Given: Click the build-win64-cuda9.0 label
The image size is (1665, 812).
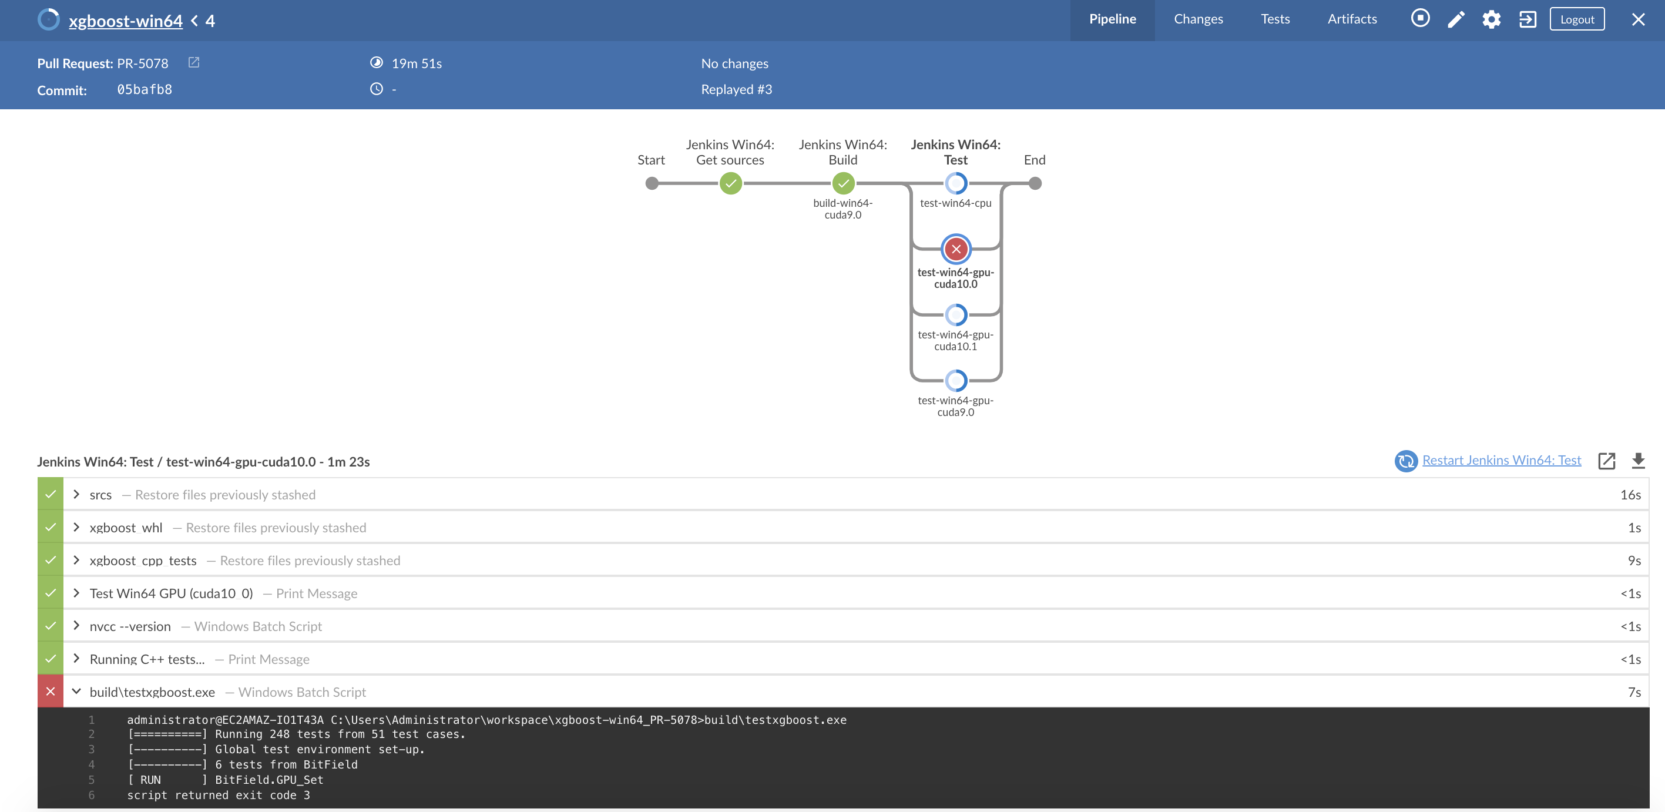Looking at the screenshot, I should [842, 209].
